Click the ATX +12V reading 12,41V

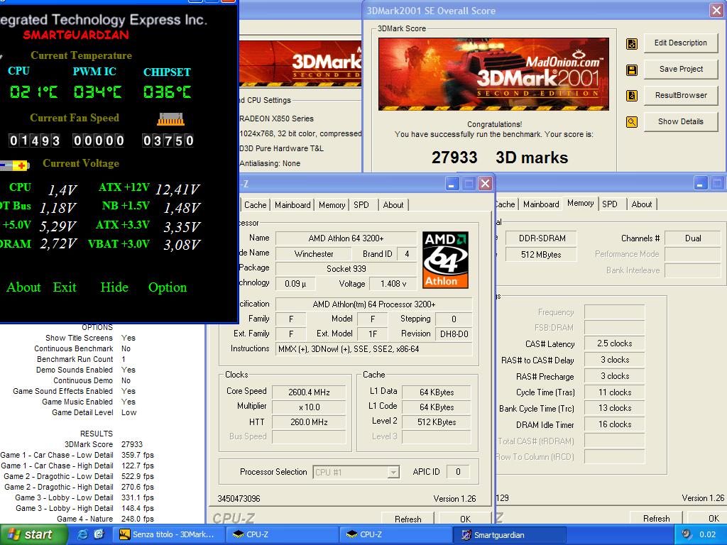[177, 189]
